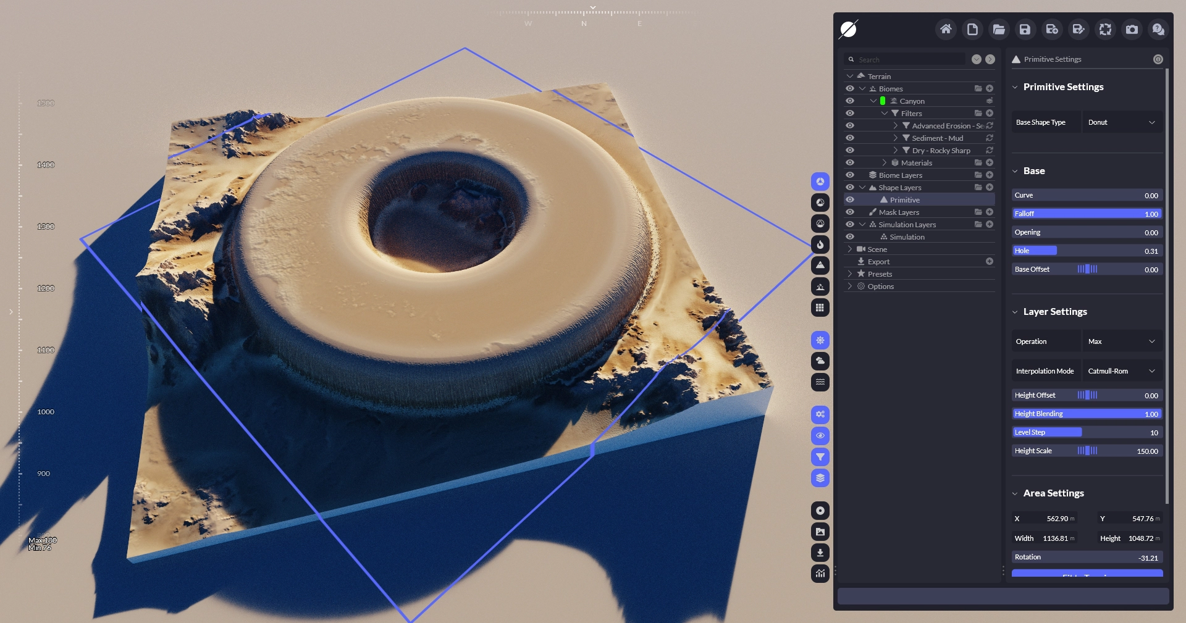
Task: Click the grid icon in viewport toolbar
Action: click(820, 307)
